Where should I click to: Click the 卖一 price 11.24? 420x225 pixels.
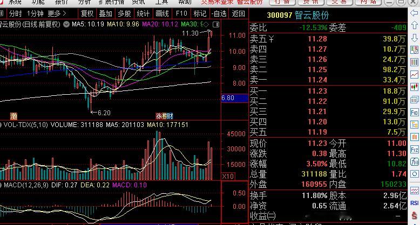pyautogui.click(x=317, y=80)
